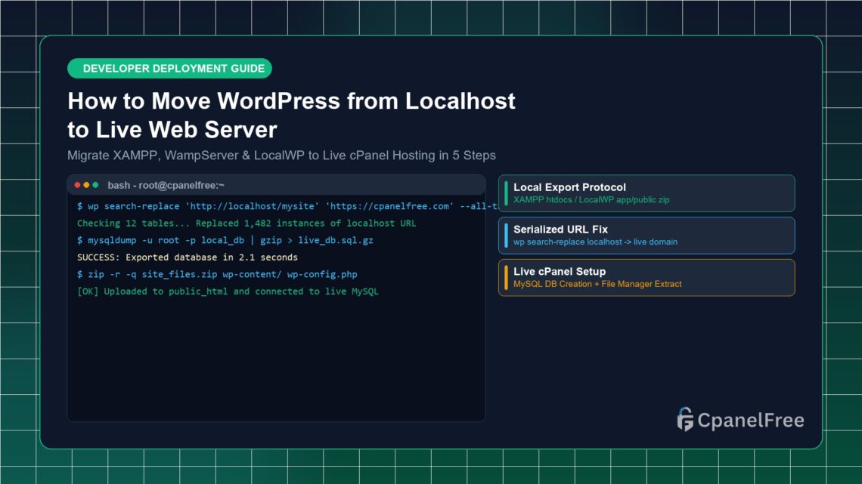This screenshot has width=862, height=484.
Task: Click the red terminal window dot
Action: [x=78, y=185]
